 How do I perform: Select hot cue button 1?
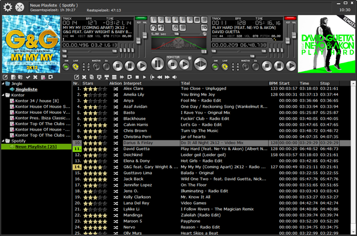click(153, 20)
